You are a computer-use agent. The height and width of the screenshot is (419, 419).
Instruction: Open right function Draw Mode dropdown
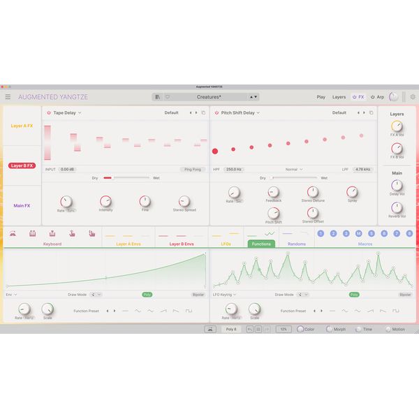click(303, 295)
